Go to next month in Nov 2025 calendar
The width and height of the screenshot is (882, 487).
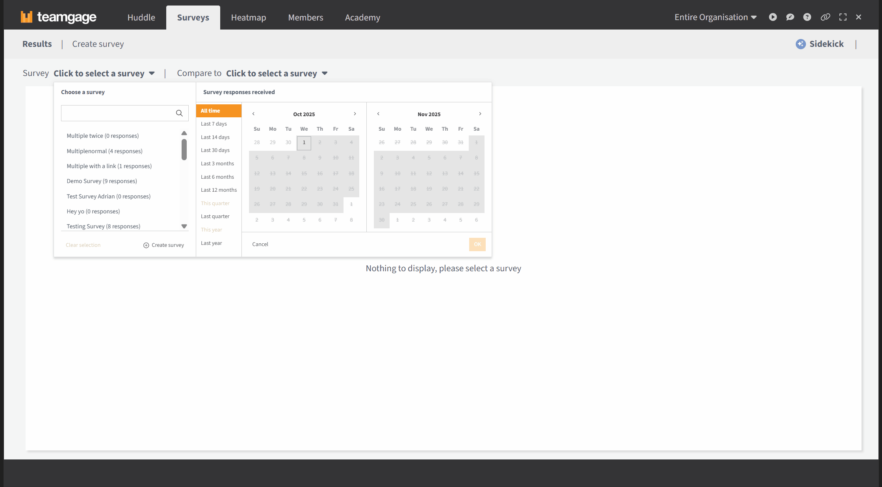coord(480,114)
